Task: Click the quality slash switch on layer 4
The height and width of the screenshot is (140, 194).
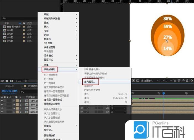Action: click(88, 112)
